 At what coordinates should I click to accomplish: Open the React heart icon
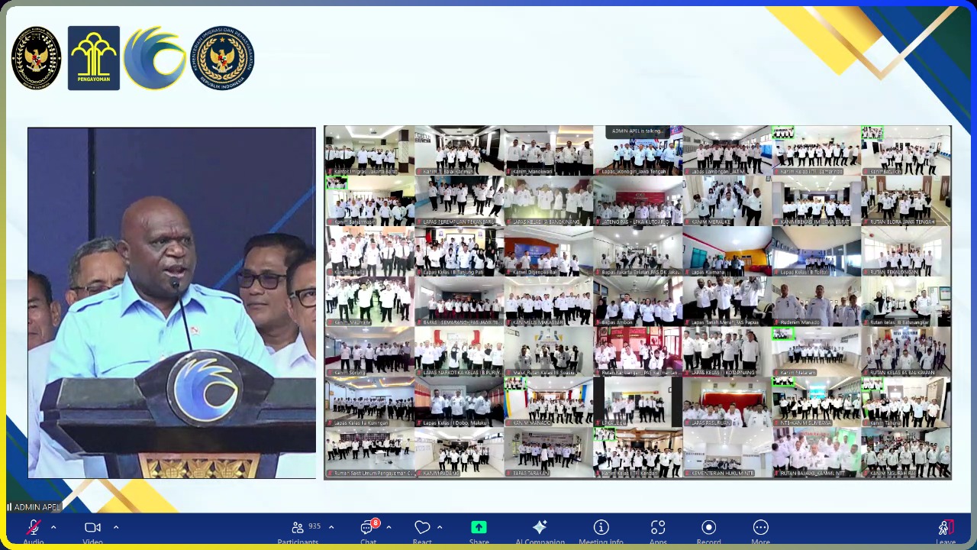coord(422,527)
